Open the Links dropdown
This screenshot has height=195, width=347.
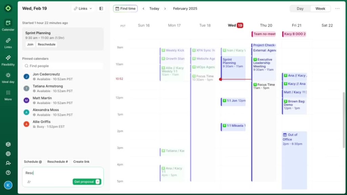click(x=83, y=8)
